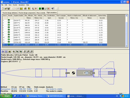This screenshot has width=130, height=98.
Task: Click the simulation table scroll-down arrow
Action: [x=126, y=46]
